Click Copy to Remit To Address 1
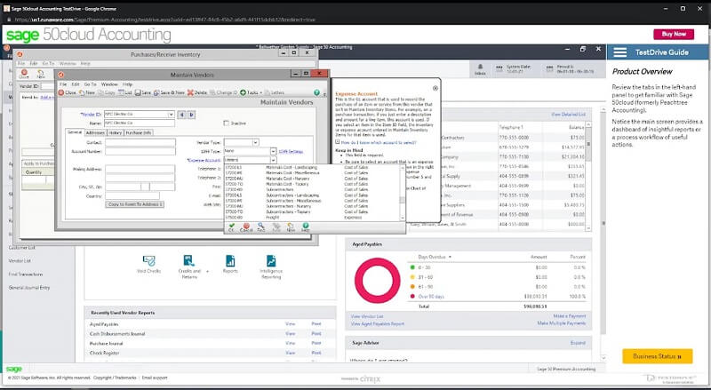 point(134,204)
